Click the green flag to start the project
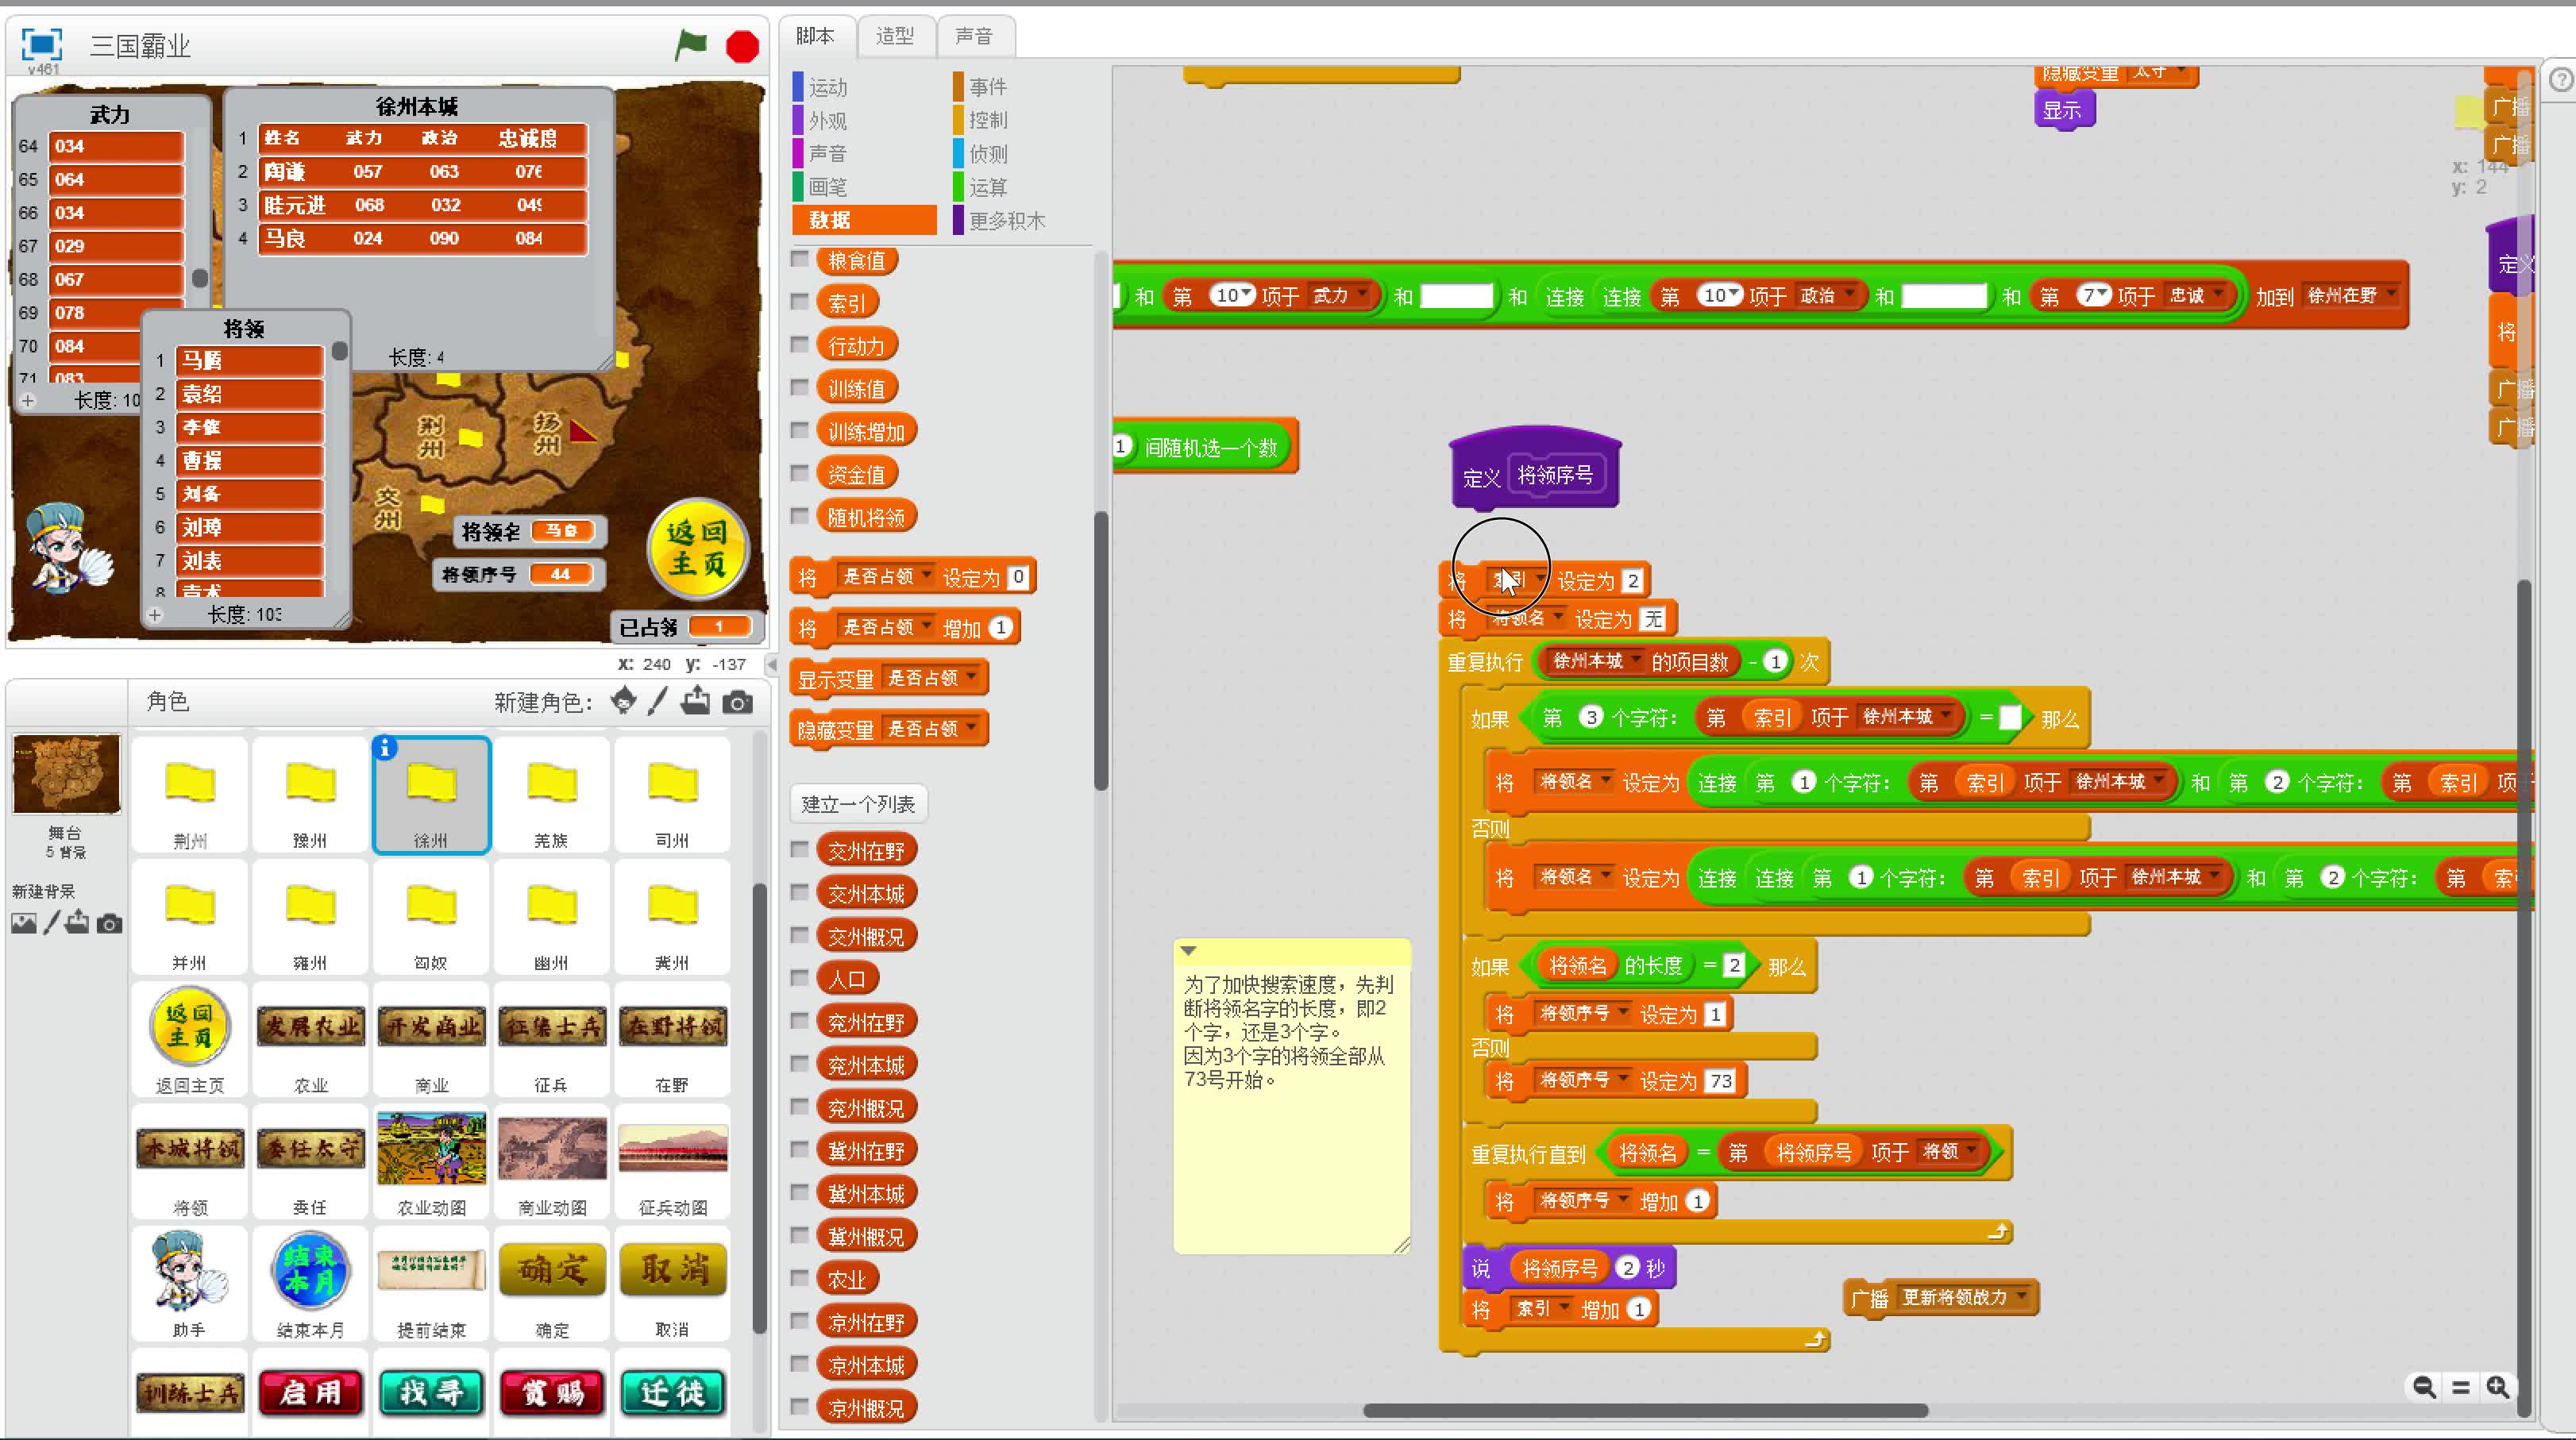The width and height of the screenshot is (2576, 1440). pos(690,45)
